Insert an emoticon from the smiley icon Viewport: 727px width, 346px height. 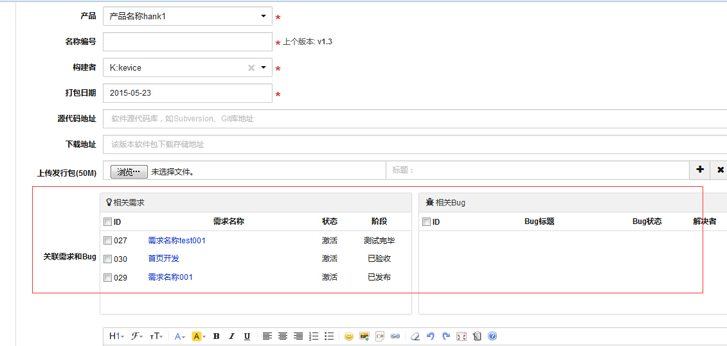point(349,336)
